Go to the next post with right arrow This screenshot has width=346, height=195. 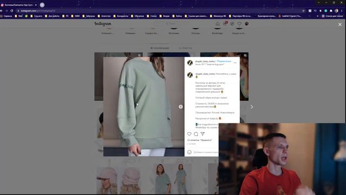tap(252, 107)
